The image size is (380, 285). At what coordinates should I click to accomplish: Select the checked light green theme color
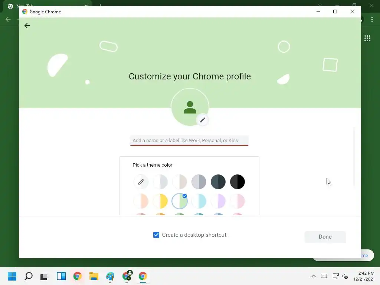pos(180,201)
